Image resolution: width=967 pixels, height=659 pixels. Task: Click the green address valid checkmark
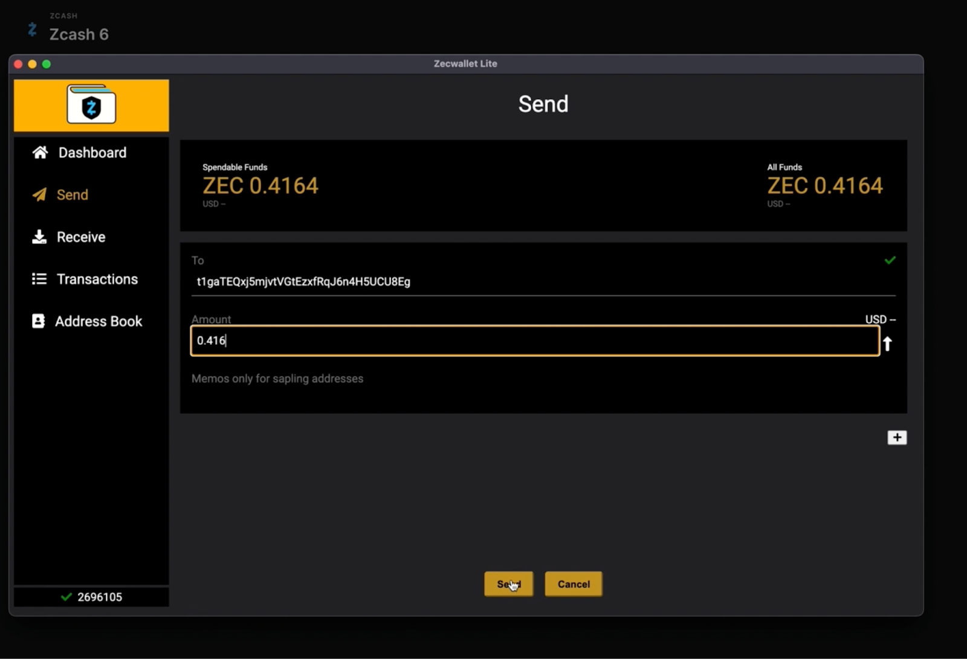coord(890,260)
